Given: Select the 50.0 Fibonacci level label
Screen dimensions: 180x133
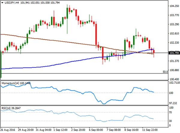Looking at the screenshot, I should (x=165, y=72).
